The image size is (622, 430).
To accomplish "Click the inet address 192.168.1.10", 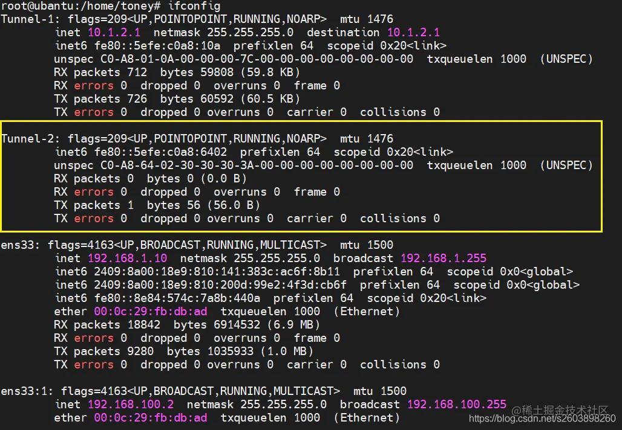I will coord(127,258).
